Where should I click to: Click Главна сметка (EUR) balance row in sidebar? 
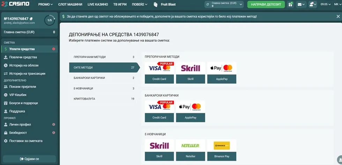point(29,32)
